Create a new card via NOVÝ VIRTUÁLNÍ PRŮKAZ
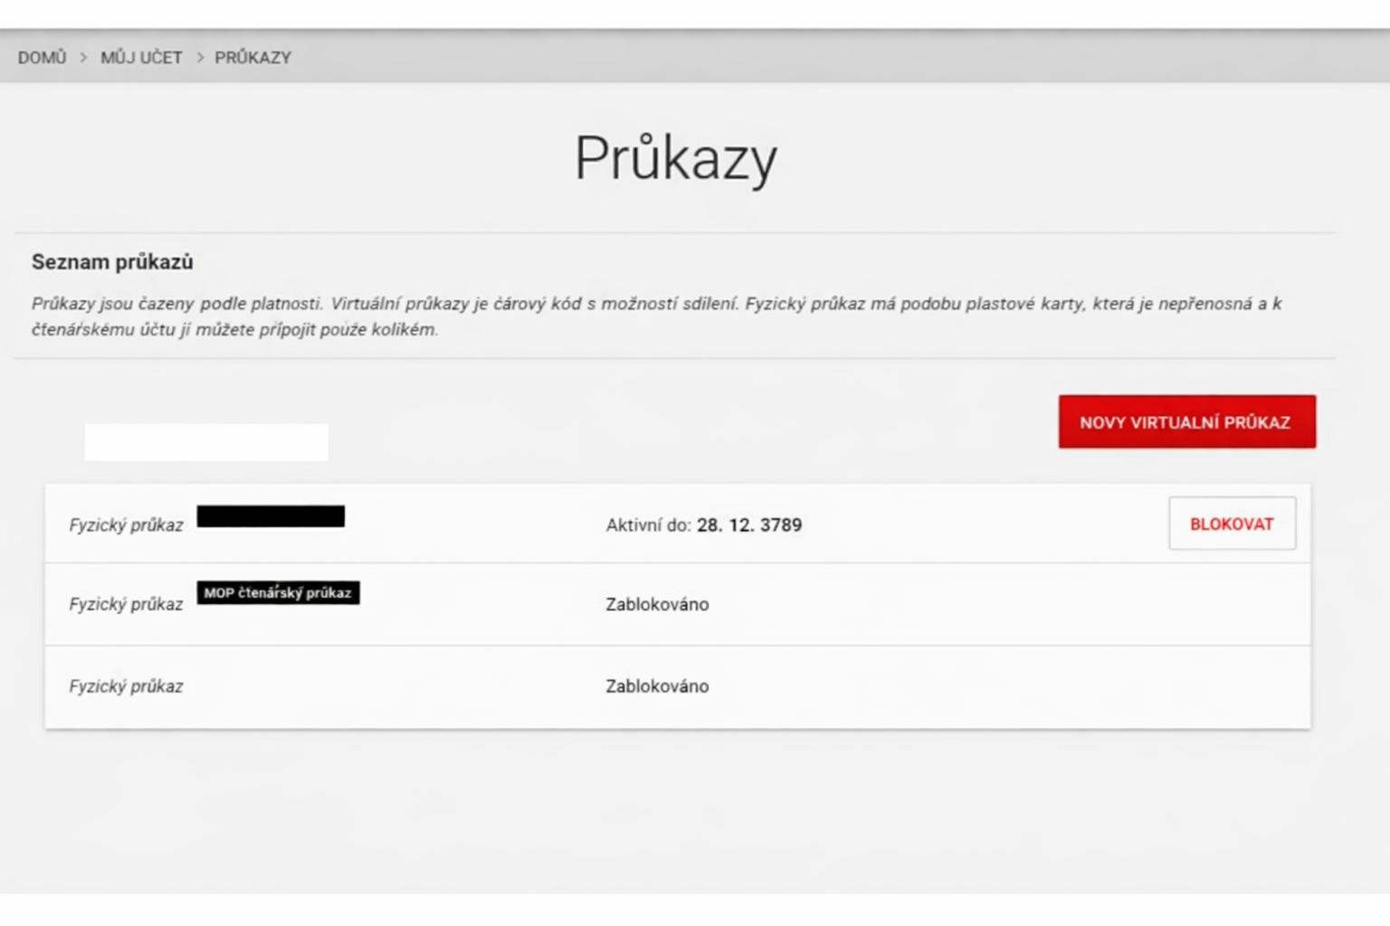1390x926 pixels. (x=1186, y=422)
